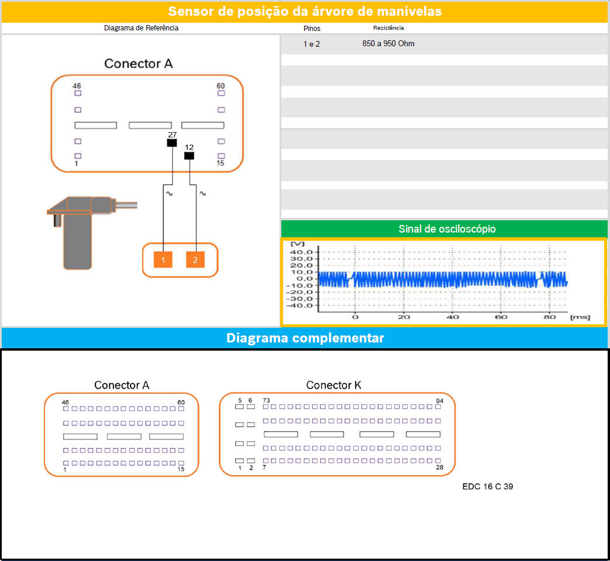Click the Resistência column header
The height and width of the screenshot is (561, 610).
[x=388, y=28]
